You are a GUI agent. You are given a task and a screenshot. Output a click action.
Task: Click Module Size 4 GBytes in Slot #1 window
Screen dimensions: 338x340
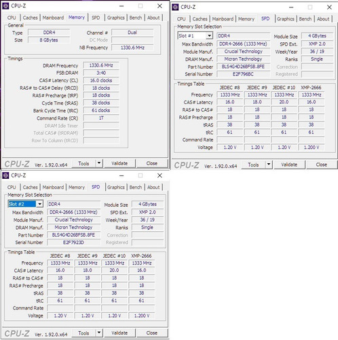(317, 36)
